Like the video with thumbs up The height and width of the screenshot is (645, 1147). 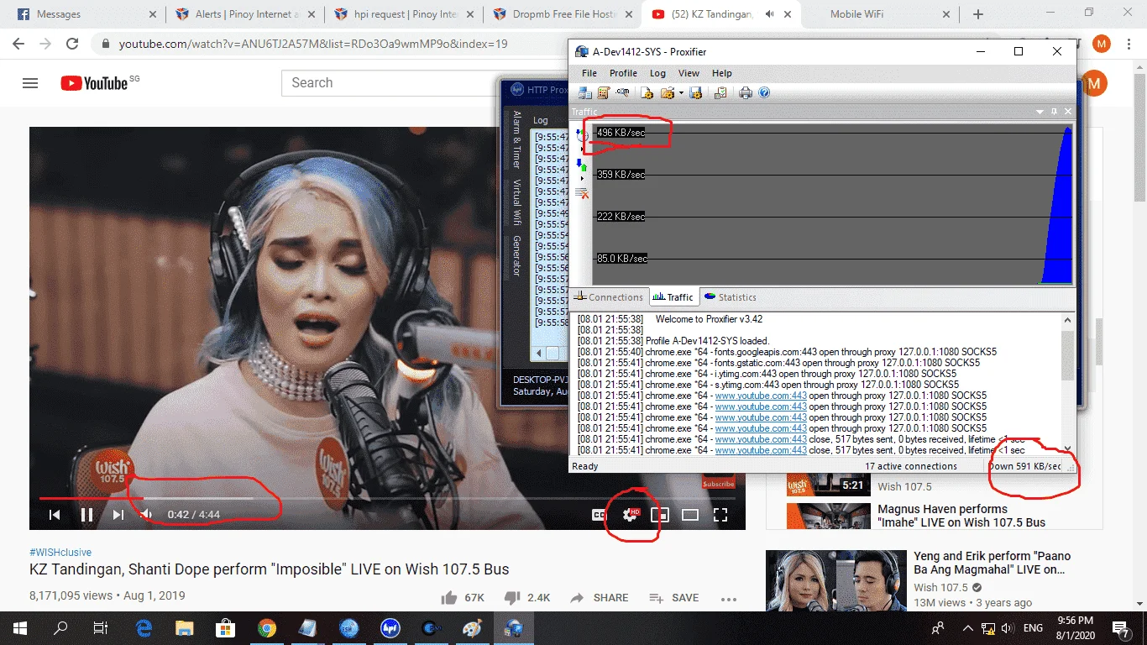tap(463, 598)
